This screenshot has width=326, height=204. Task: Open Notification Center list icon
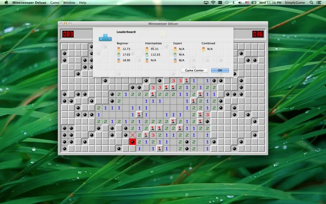point(319,2)
